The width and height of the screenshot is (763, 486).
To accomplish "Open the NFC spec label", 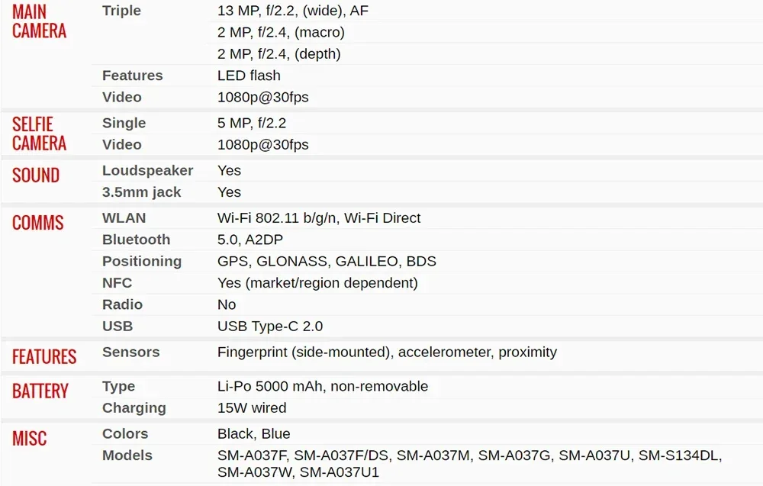I will tap(117, 282).
